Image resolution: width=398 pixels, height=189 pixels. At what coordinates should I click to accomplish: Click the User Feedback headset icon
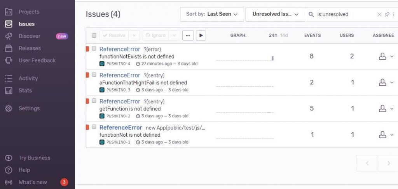[x=9, y=60]
